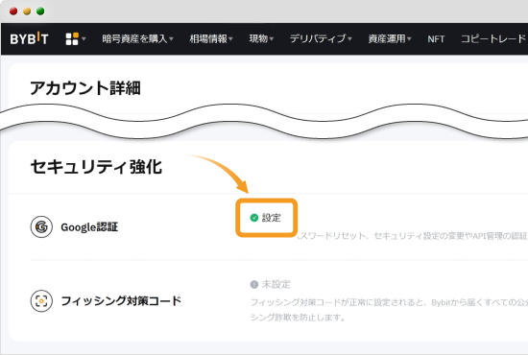Click the green checkmark status icon
The width and height of the screenshot is (528, 355).
[254, 218]
